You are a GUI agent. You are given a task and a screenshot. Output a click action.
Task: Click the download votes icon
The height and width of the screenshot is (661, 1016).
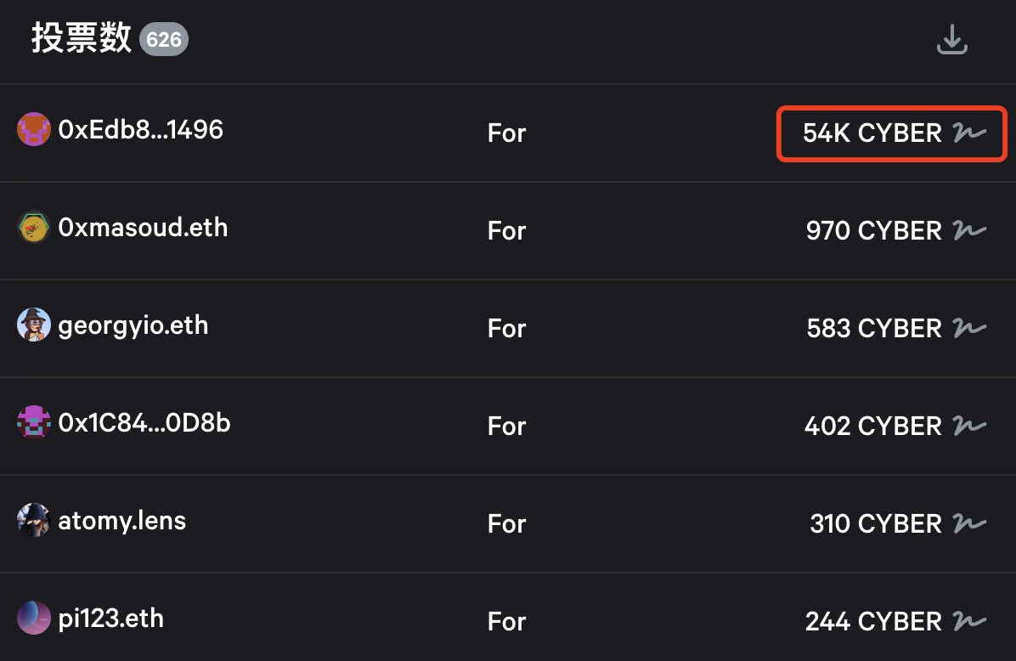point(951,40)
